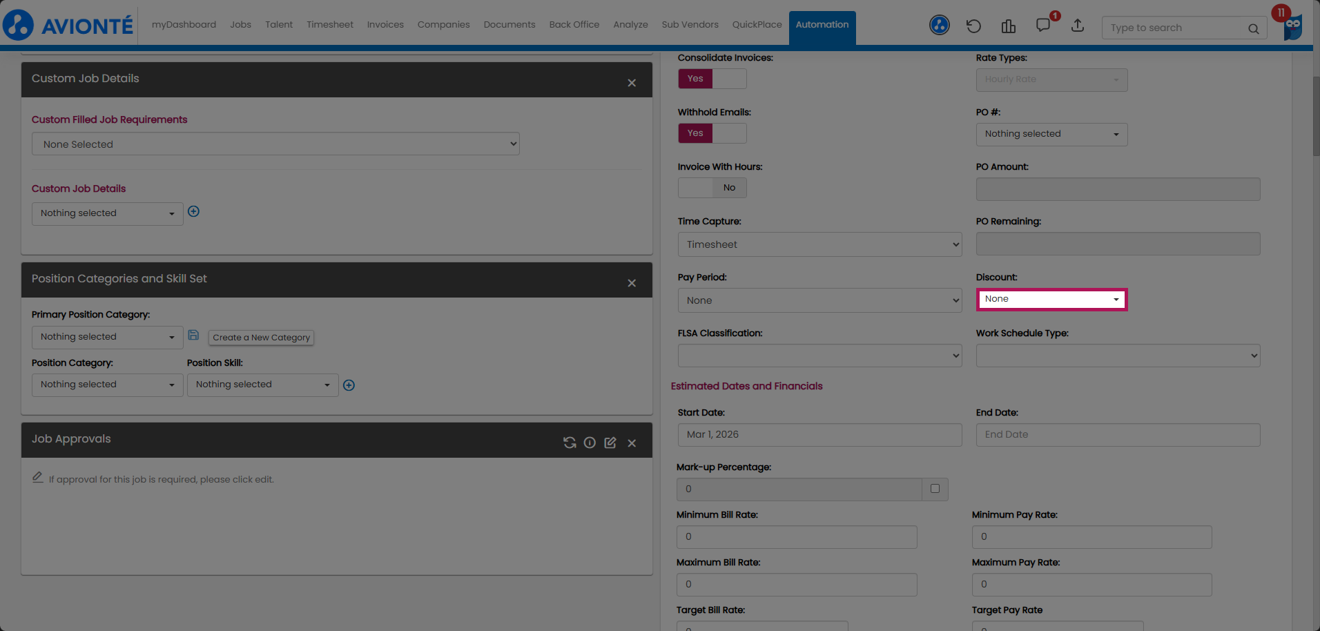Edit the Job Approvals panel

pyautogui.click(x=610, y=443)
